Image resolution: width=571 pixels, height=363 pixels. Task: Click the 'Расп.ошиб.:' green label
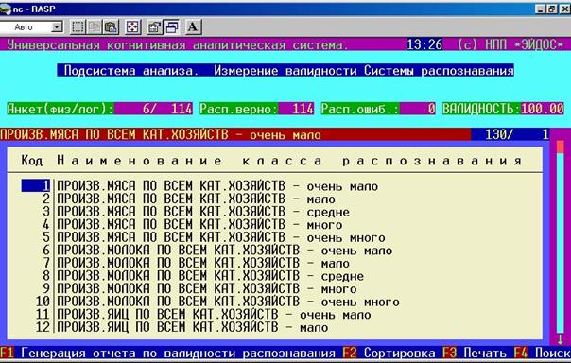(360, 109)
